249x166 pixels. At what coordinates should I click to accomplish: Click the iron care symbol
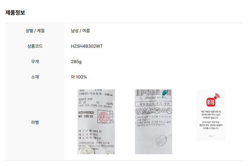[x=151, y=111]
